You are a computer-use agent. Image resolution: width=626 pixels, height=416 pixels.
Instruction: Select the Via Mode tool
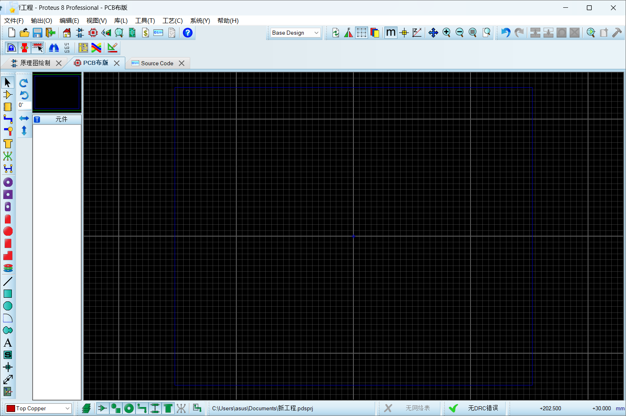pos(8,131)
